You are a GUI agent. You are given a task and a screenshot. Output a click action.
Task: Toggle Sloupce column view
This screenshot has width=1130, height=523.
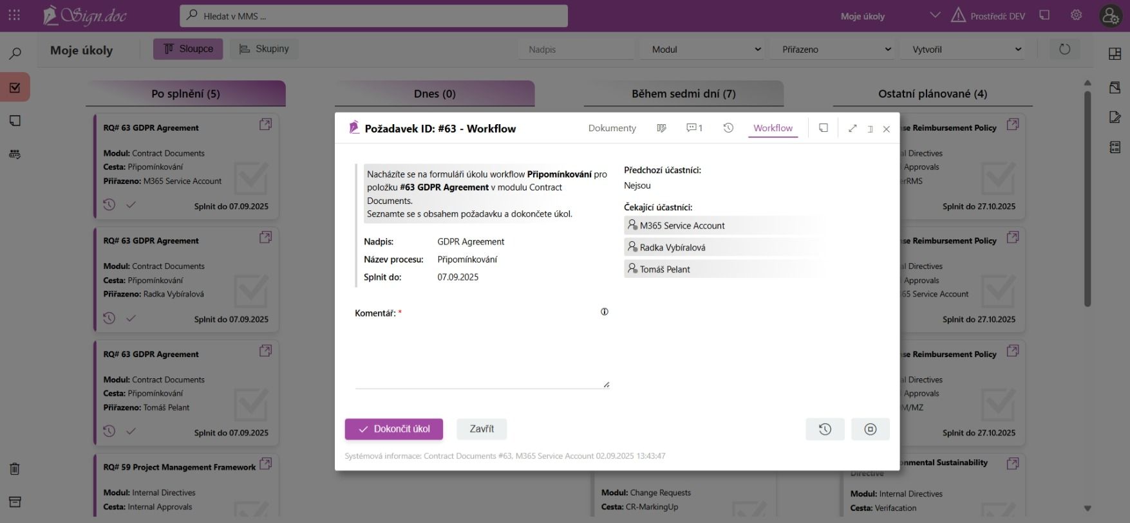(x=188, y=49)
